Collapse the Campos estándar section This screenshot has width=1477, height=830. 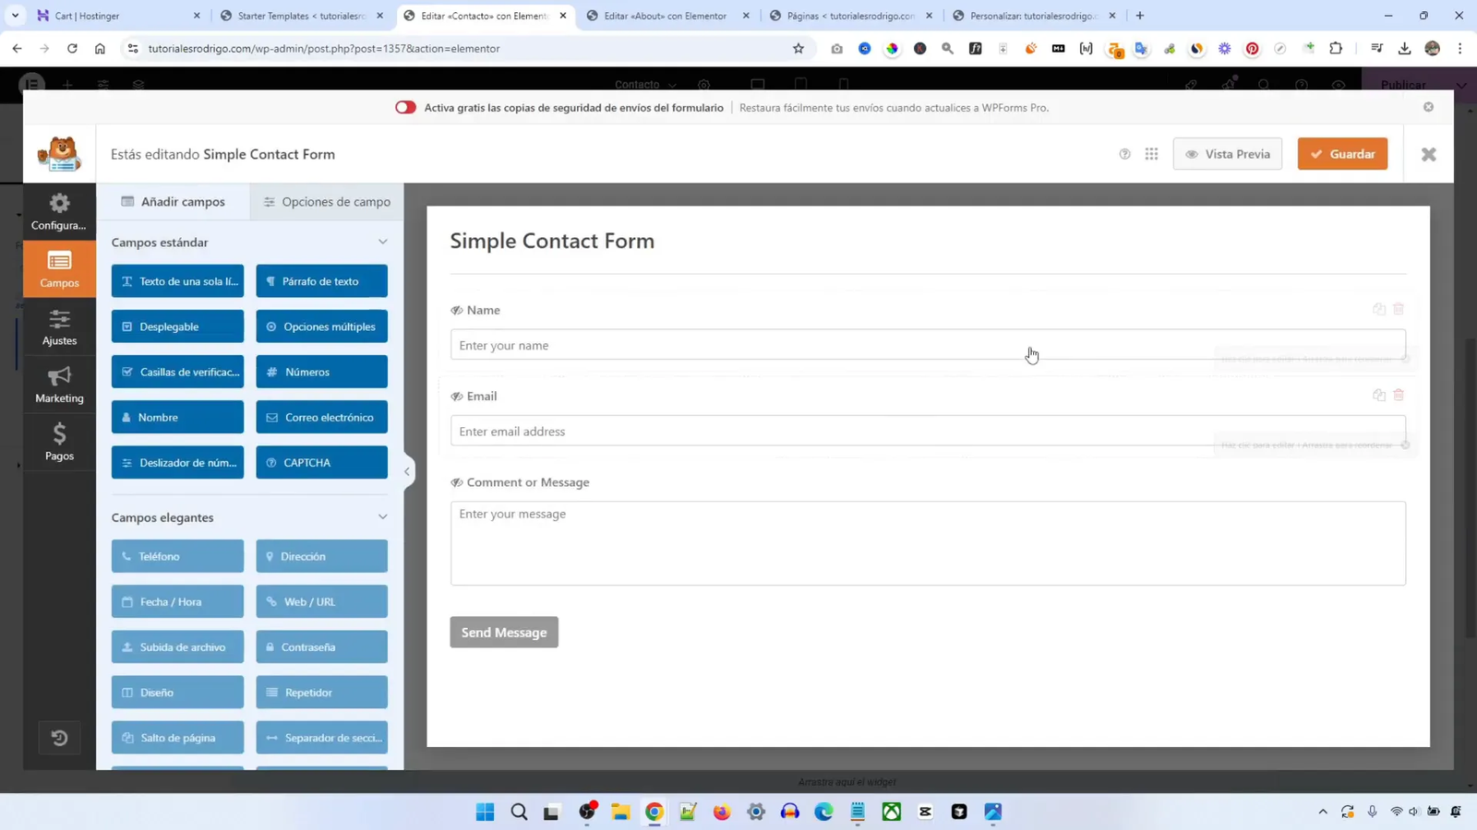382,241
